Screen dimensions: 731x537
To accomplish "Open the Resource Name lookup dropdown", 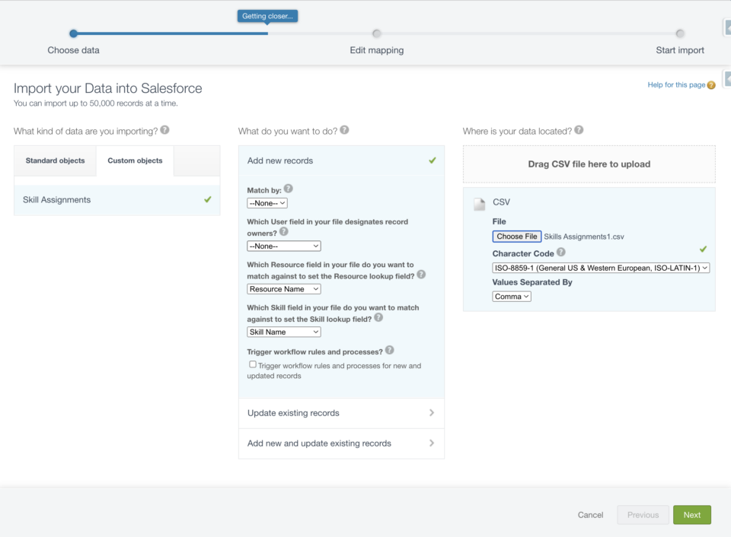I will (284, 289).
